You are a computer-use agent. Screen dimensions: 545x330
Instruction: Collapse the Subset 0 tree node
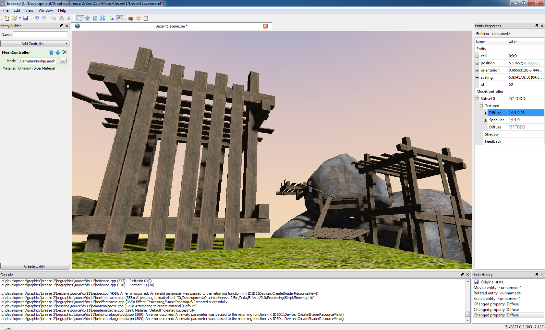pos(477,99)
